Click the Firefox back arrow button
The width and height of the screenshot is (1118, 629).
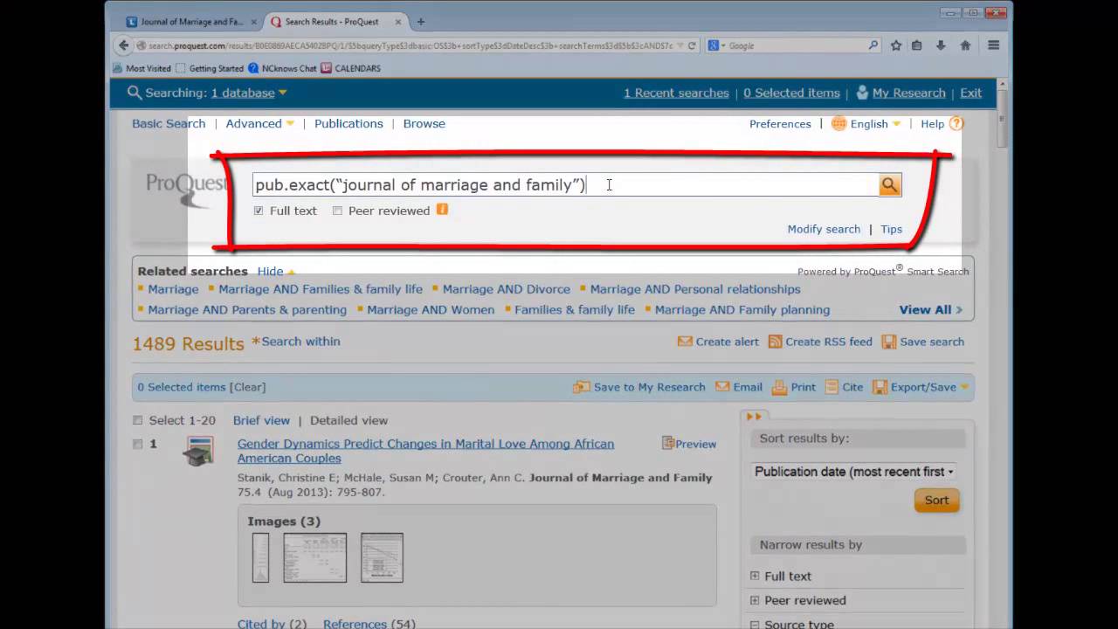[x=123, y=45]
